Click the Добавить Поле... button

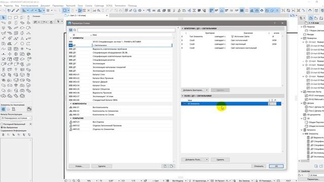(193, 160)
